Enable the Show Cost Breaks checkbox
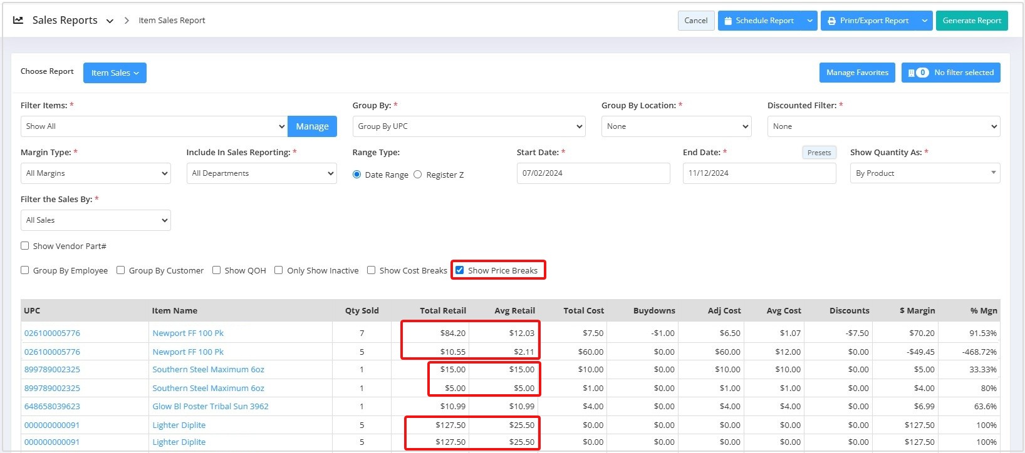 pos(372,270)
